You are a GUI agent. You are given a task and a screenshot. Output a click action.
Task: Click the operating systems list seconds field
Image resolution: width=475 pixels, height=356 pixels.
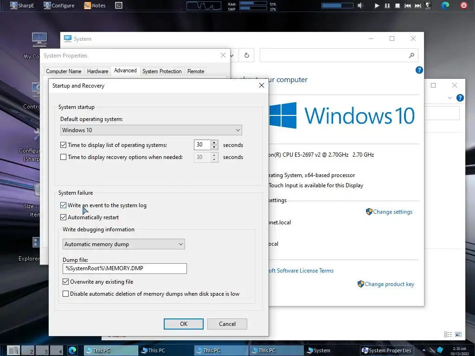point(202,145)
